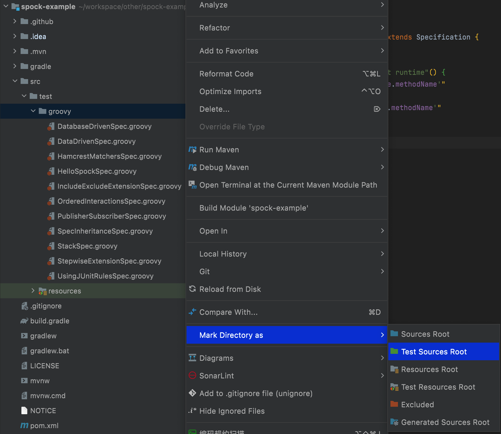Open the Local History submenu

pyautogui.click(x=287, y=254)
